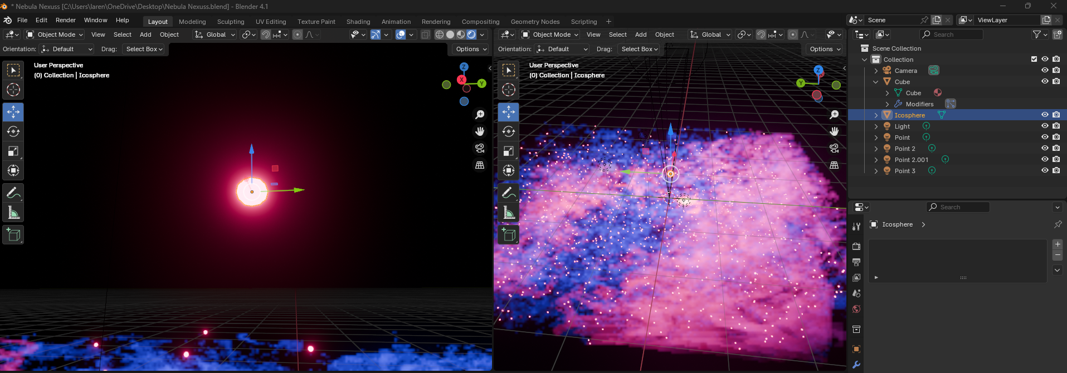Select the Measure tool in right viewport

pos(509,212)
